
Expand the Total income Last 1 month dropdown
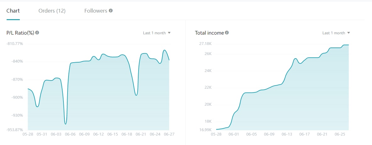pos(336,33)
